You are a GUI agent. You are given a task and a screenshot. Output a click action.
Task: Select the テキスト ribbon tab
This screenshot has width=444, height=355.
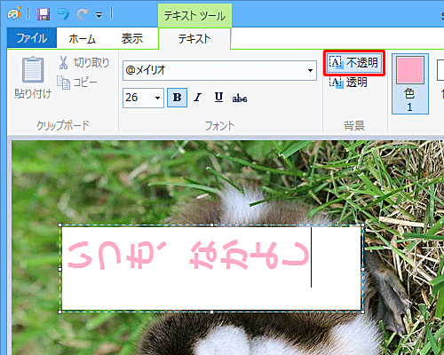coord(194,39)
